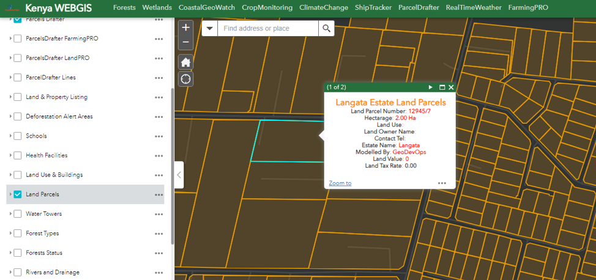Open search source dropdown arrow
The height and width of the screenshot is (280, 596).
click(210, 28)
